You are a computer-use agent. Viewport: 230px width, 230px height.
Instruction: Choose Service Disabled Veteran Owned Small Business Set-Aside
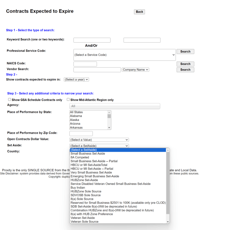[x=118, y=184]
